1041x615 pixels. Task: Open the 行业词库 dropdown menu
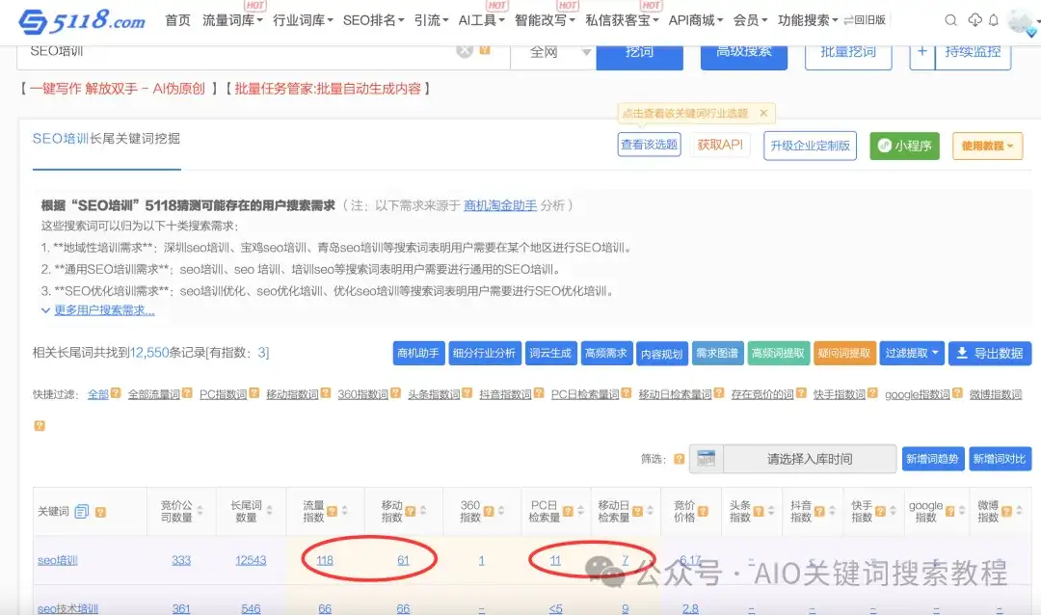tap(303, 20)
